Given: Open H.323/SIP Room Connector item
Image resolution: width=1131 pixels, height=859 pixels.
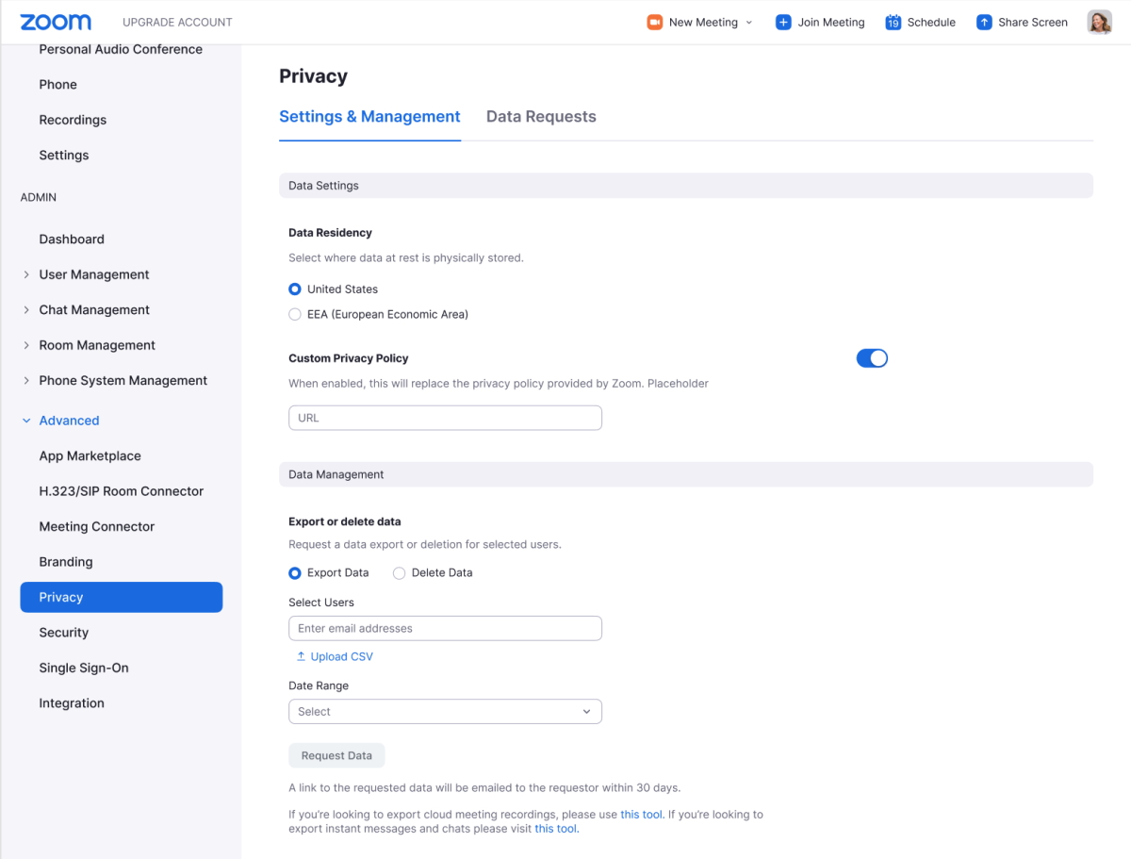Looking at the screenshot, I should coord(121,491).
